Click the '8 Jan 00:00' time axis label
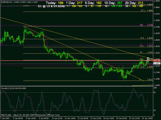Viewport: 161px width, 120px height. pyautogui.click(x=18, y=118)
